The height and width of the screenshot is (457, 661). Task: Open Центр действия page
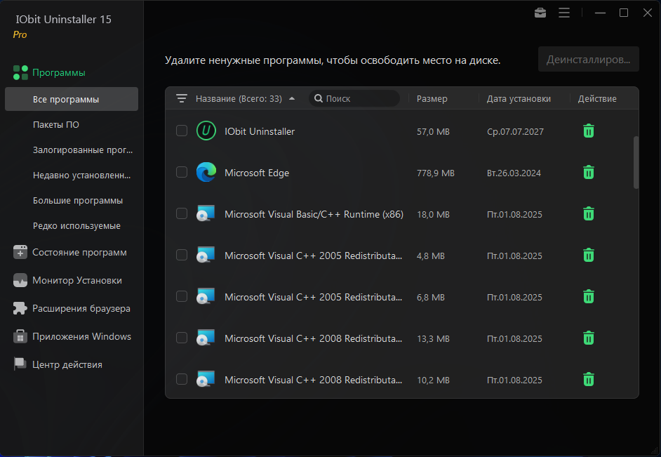pyautogui.click(x=67, y=364)
